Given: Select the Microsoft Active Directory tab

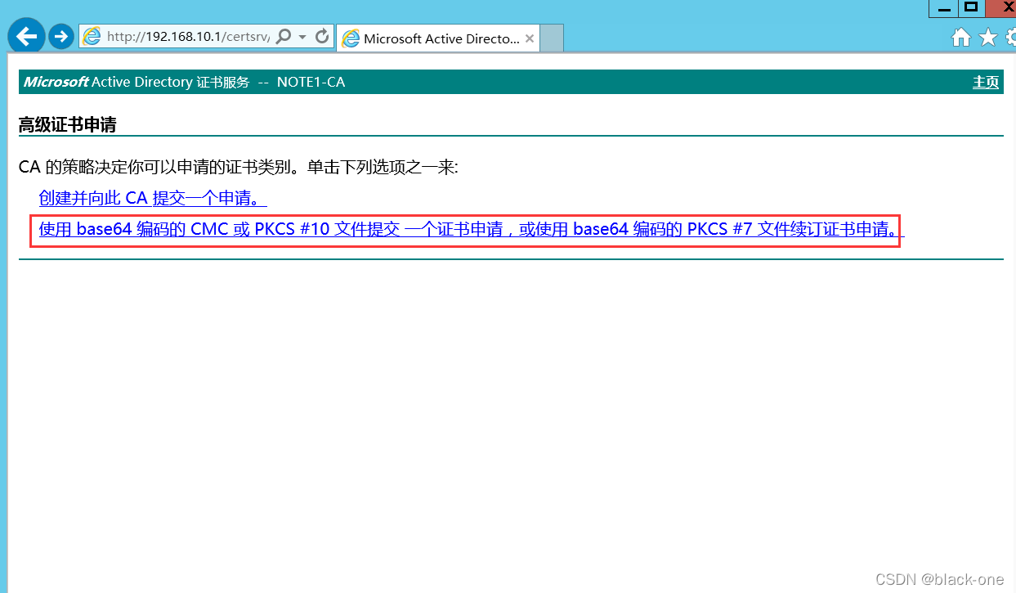Looking at the screenshot, I should tap(437, 38).
